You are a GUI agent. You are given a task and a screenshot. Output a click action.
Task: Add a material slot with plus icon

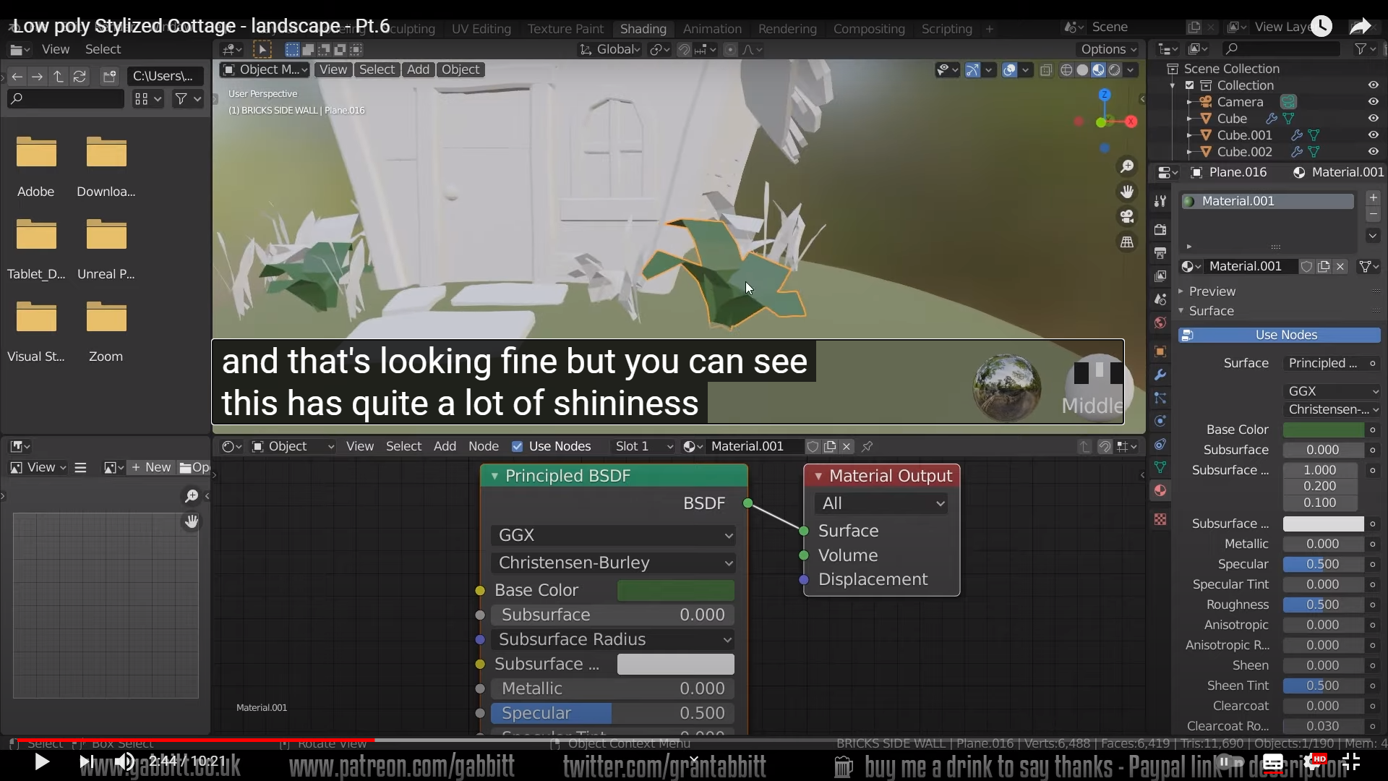1373,197
